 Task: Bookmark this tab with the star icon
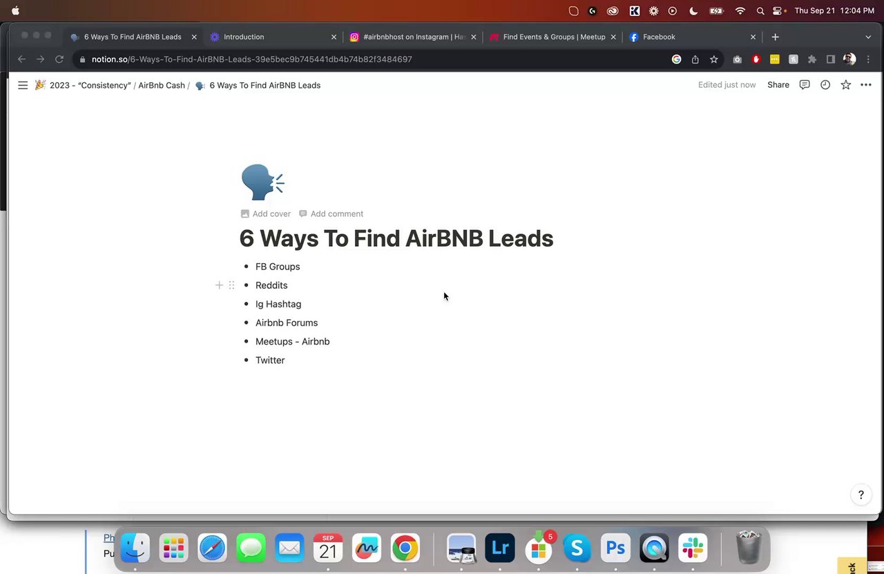click(x=713, y=59)
